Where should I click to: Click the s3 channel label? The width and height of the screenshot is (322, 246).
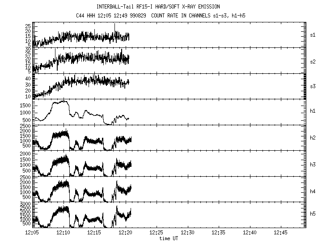[313, 87]
